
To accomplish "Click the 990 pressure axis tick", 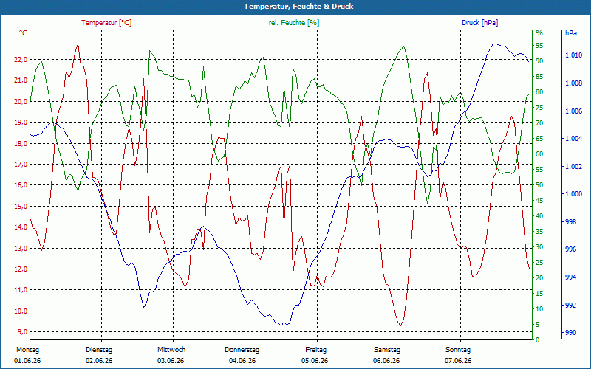I will pyautogui.click(x=570, y=333).
